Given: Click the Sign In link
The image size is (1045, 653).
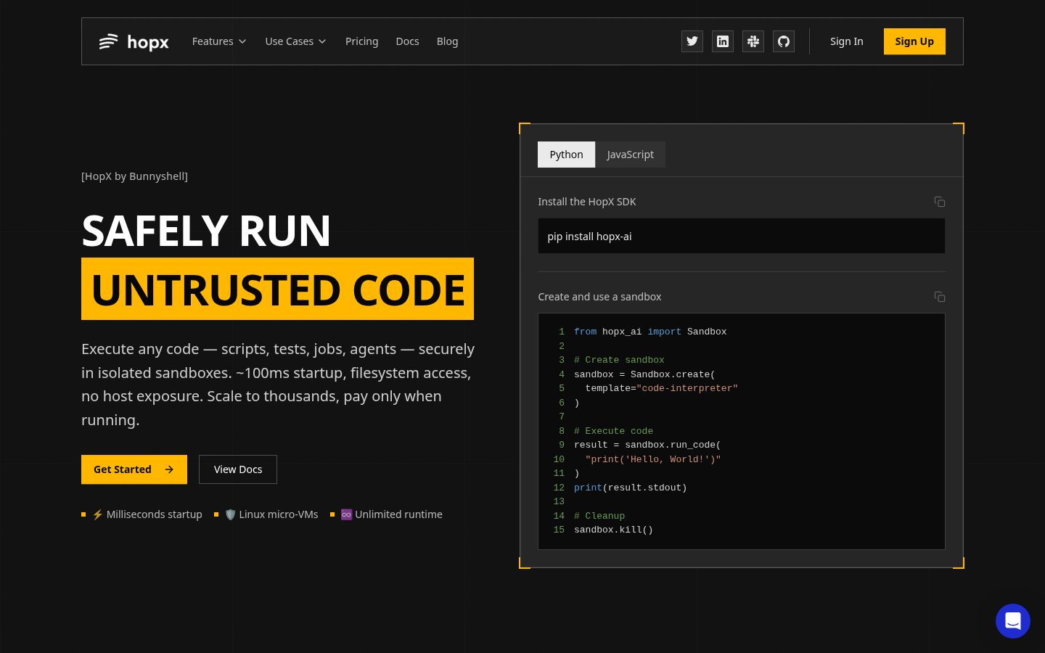Looking at the screenshot, I should click(x=847, y=41).
